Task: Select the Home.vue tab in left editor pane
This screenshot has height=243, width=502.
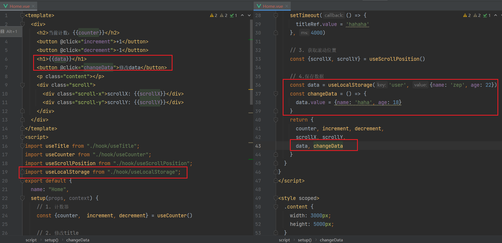Action: (18, 6)
